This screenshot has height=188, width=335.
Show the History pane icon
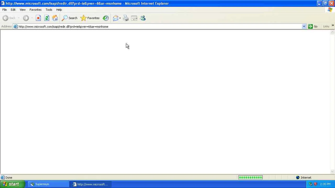click(106, 18)
